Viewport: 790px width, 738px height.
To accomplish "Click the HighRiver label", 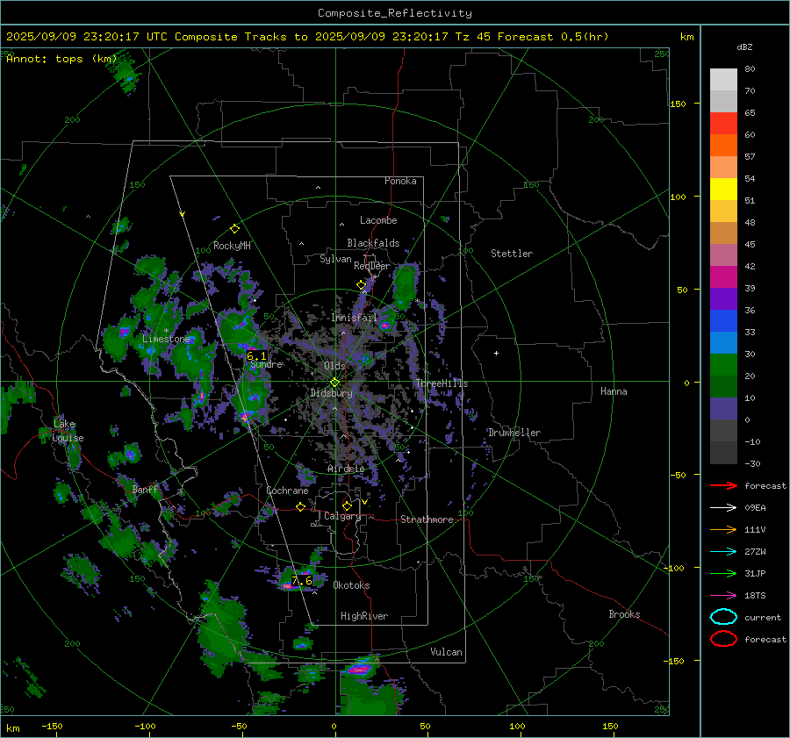I will [x=364, y=616].
